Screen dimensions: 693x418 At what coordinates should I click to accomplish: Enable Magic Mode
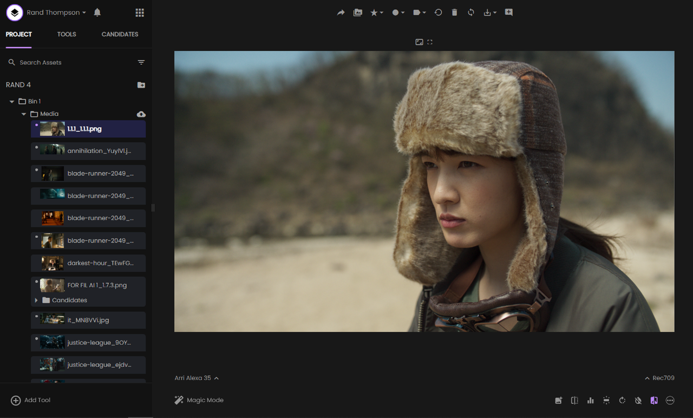pos(199,400)
